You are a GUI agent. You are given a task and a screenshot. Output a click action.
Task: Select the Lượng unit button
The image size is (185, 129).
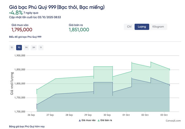click(x=142, y=27)
